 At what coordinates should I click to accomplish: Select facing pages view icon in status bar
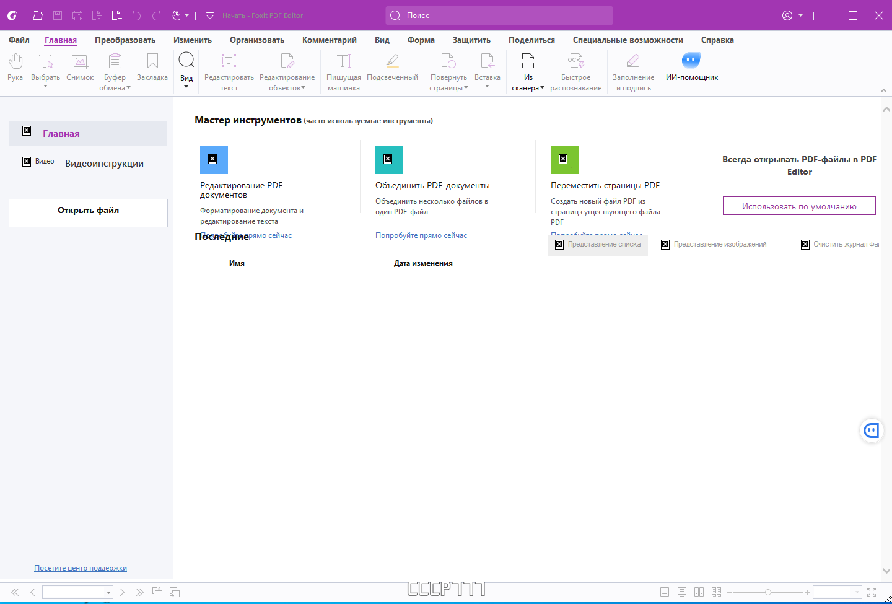point(699,592)
